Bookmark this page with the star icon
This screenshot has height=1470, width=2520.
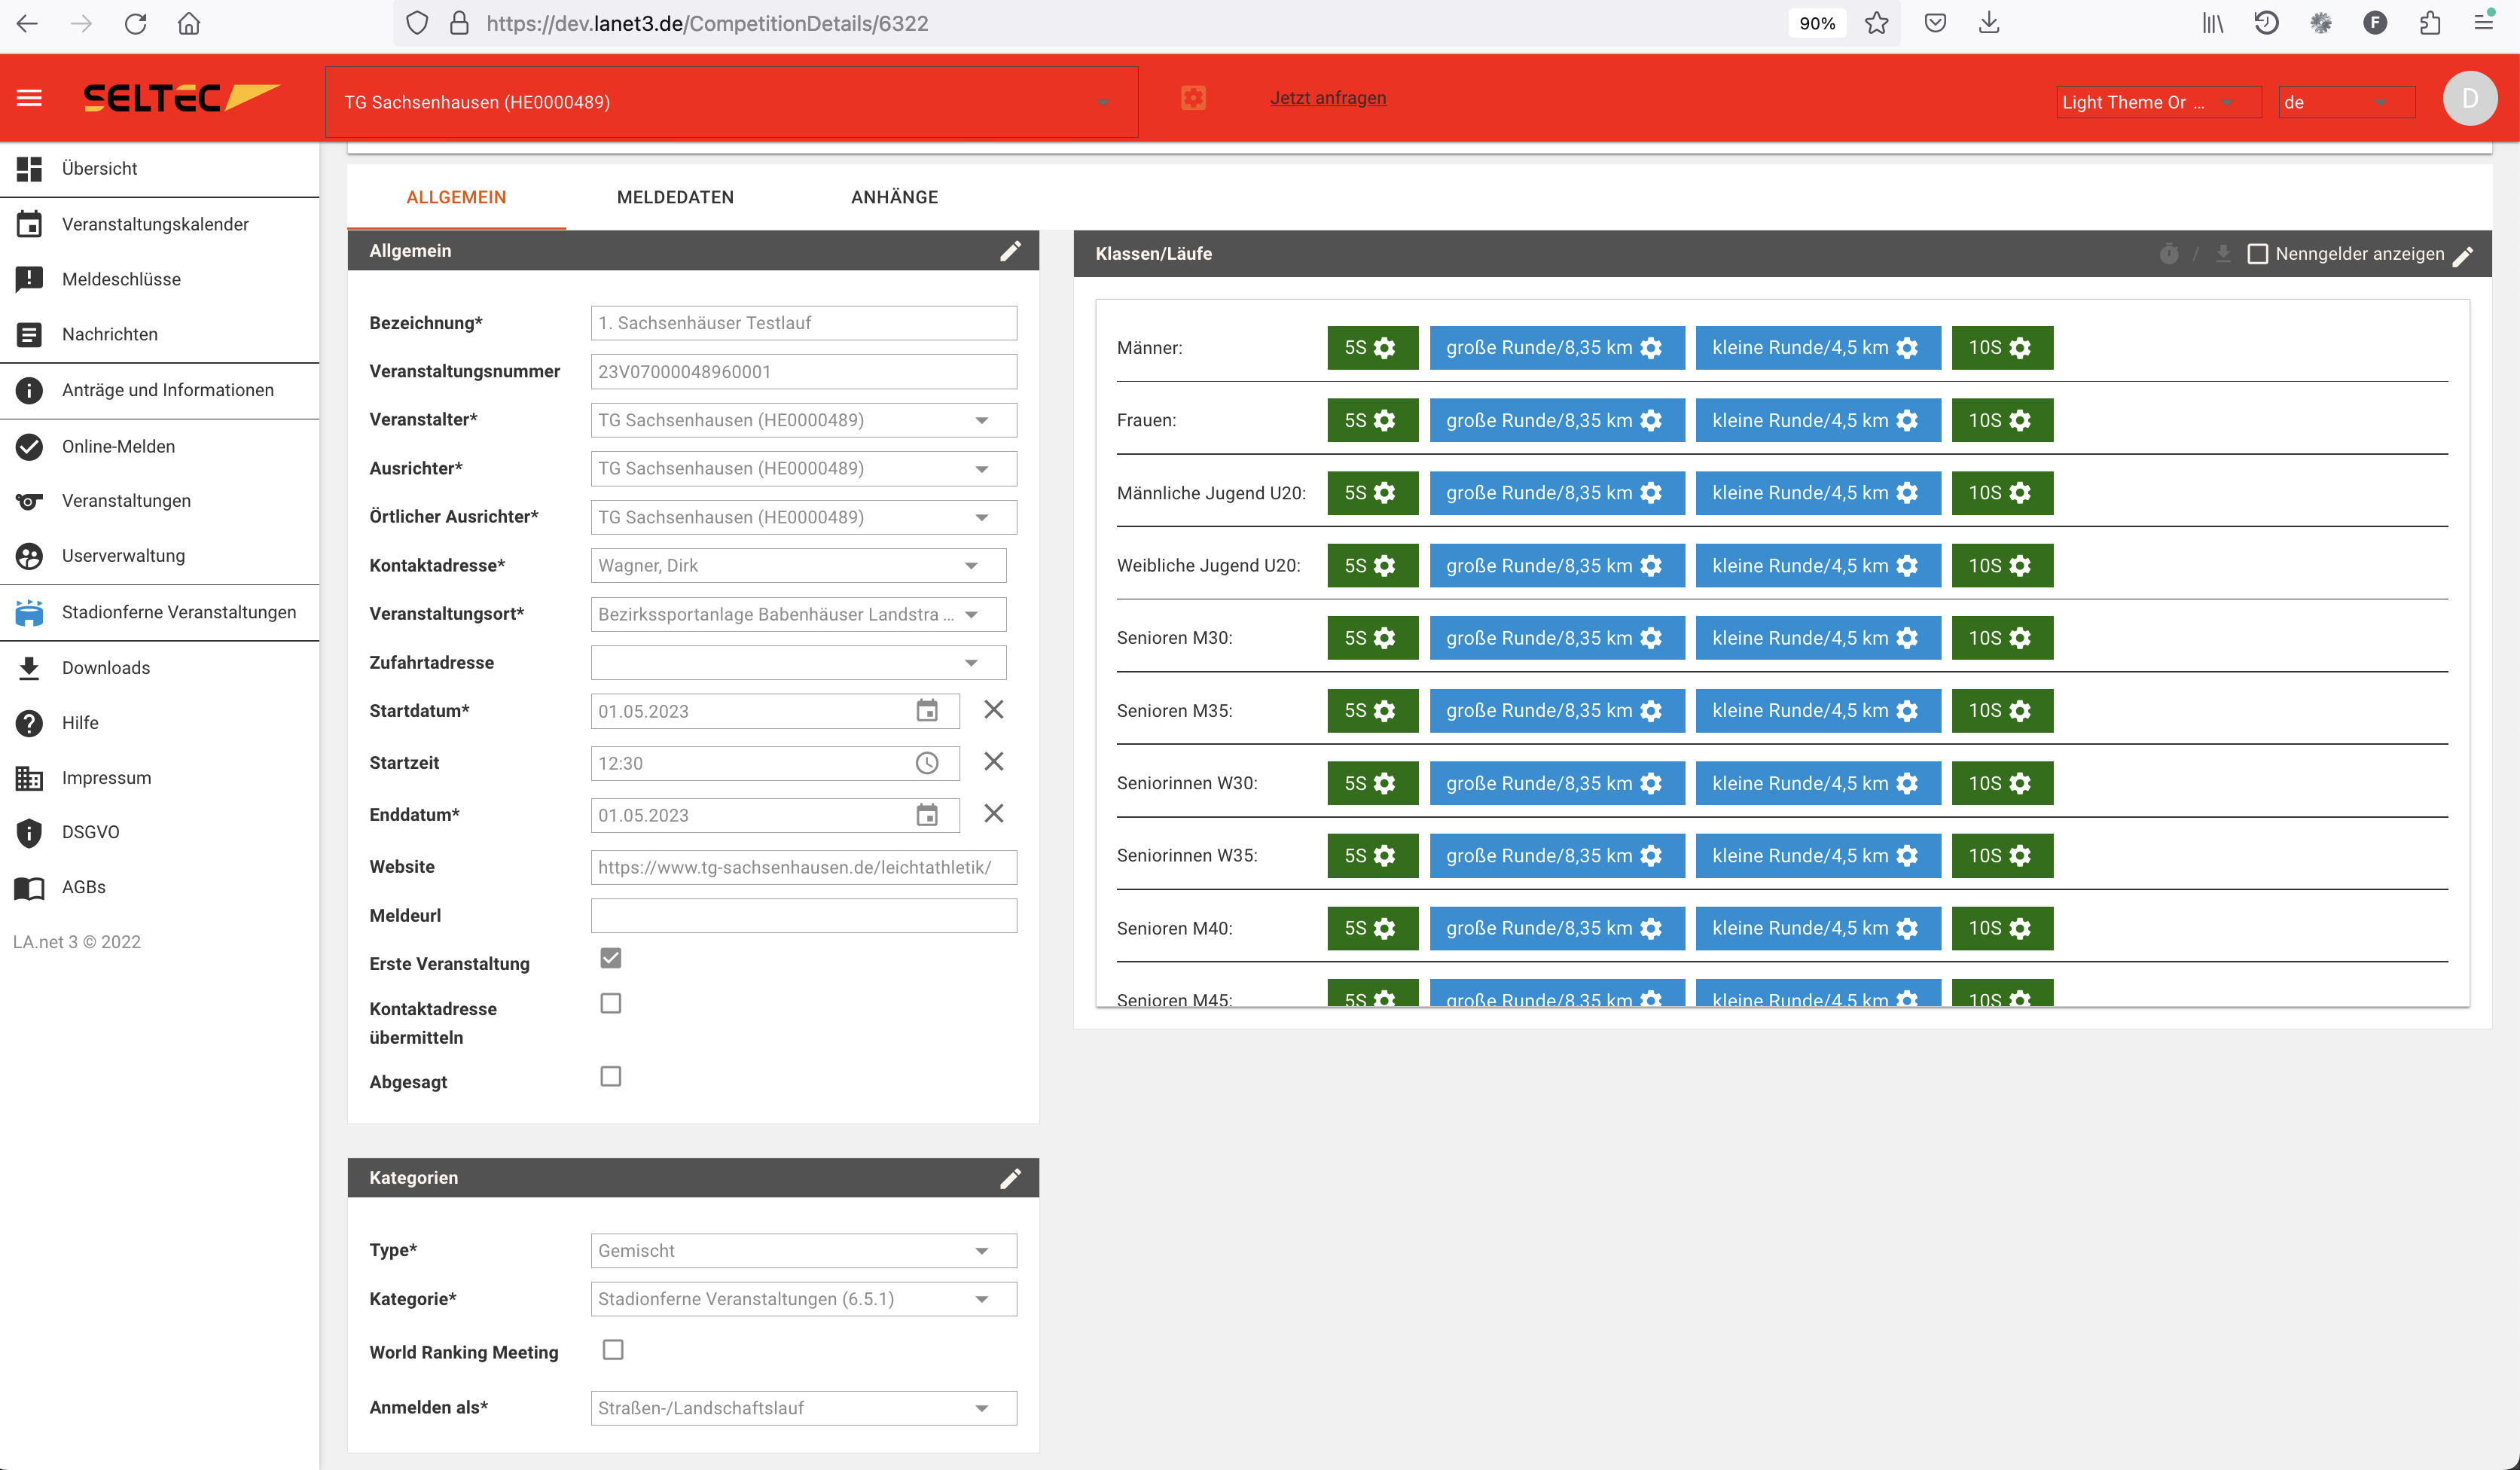pyautogui.click(x=1876, y=23)
